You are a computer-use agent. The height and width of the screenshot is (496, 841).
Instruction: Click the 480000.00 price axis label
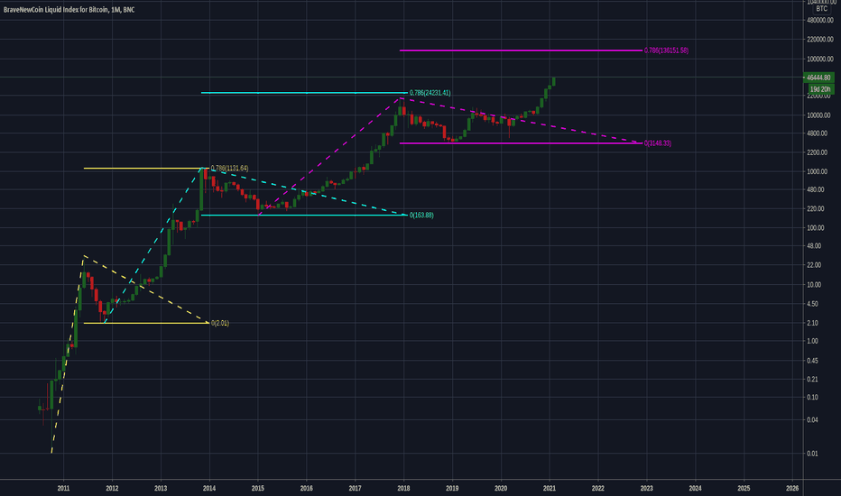[820, 21]
